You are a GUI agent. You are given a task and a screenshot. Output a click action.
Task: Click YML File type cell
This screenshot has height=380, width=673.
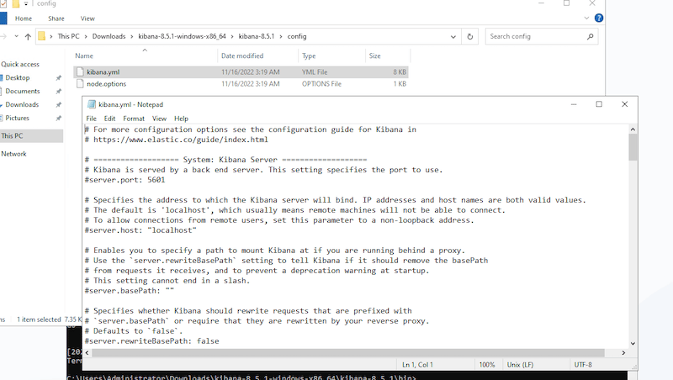click(x=315, y=72)
